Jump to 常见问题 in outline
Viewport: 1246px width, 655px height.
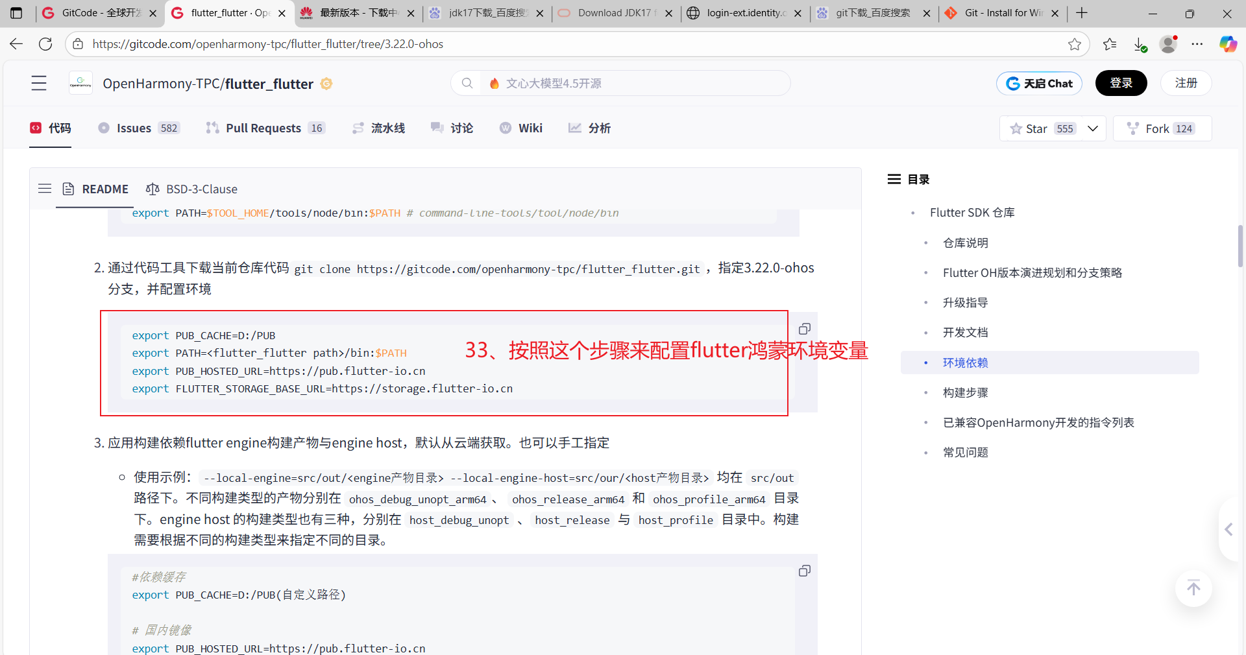[x=965, y=452]
